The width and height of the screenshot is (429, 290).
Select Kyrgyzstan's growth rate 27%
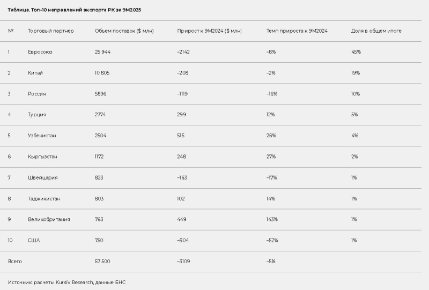tap(271, 157)
